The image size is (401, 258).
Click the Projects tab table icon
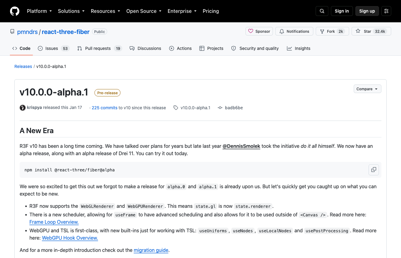[202, 48]
